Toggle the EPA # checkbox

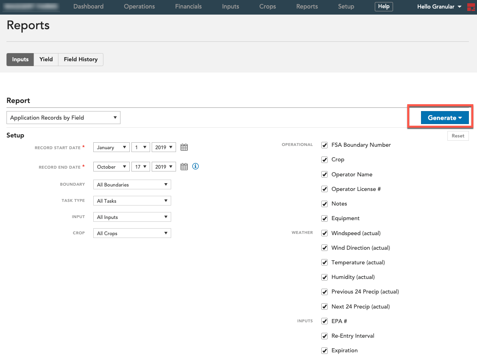(324, 321)
